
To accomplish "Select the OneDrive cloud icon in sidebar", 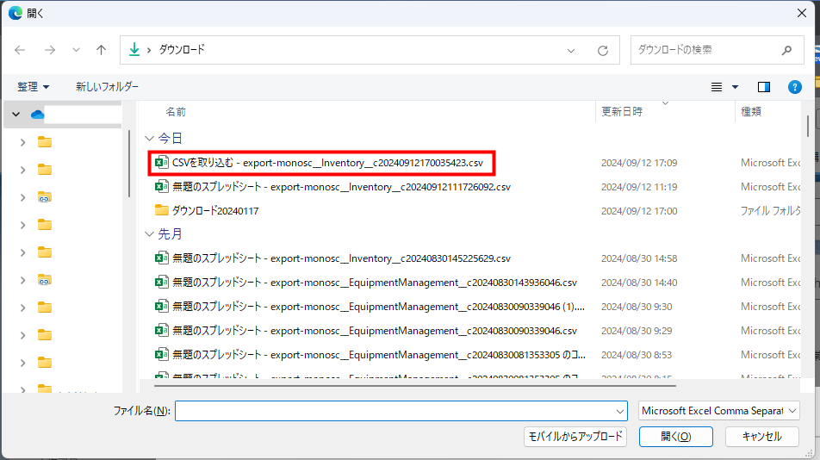I will point(37,115).
